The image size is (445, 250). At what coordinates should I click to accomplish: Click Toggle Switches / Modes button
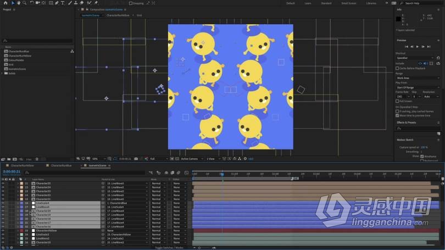pos(170,248)
